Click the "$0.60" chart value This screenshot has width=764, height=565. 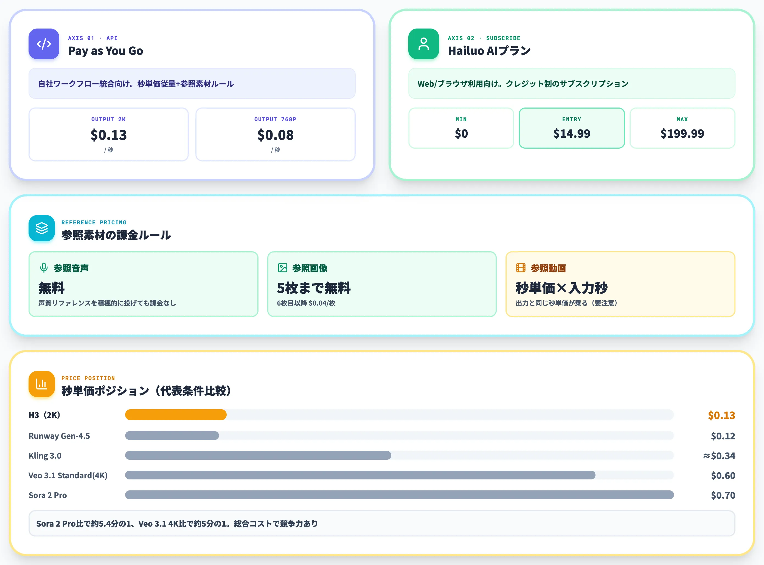(723, 476)
